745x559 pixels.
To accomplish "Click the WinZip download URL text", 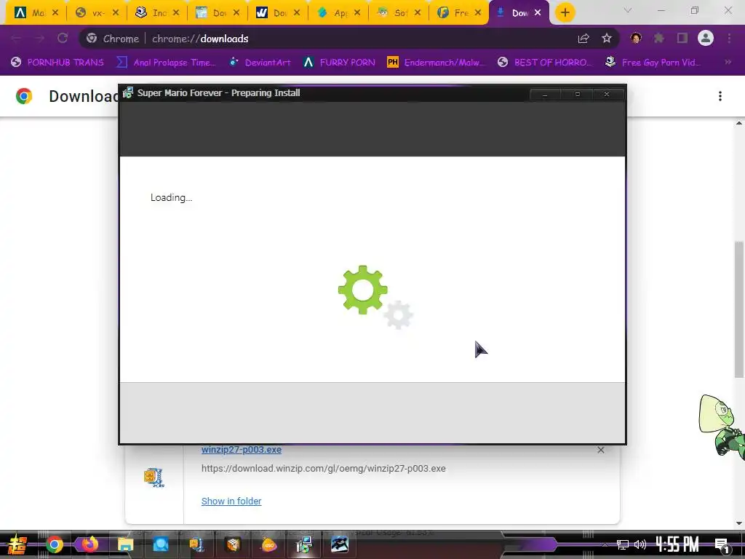I will (x=324, y=468).
